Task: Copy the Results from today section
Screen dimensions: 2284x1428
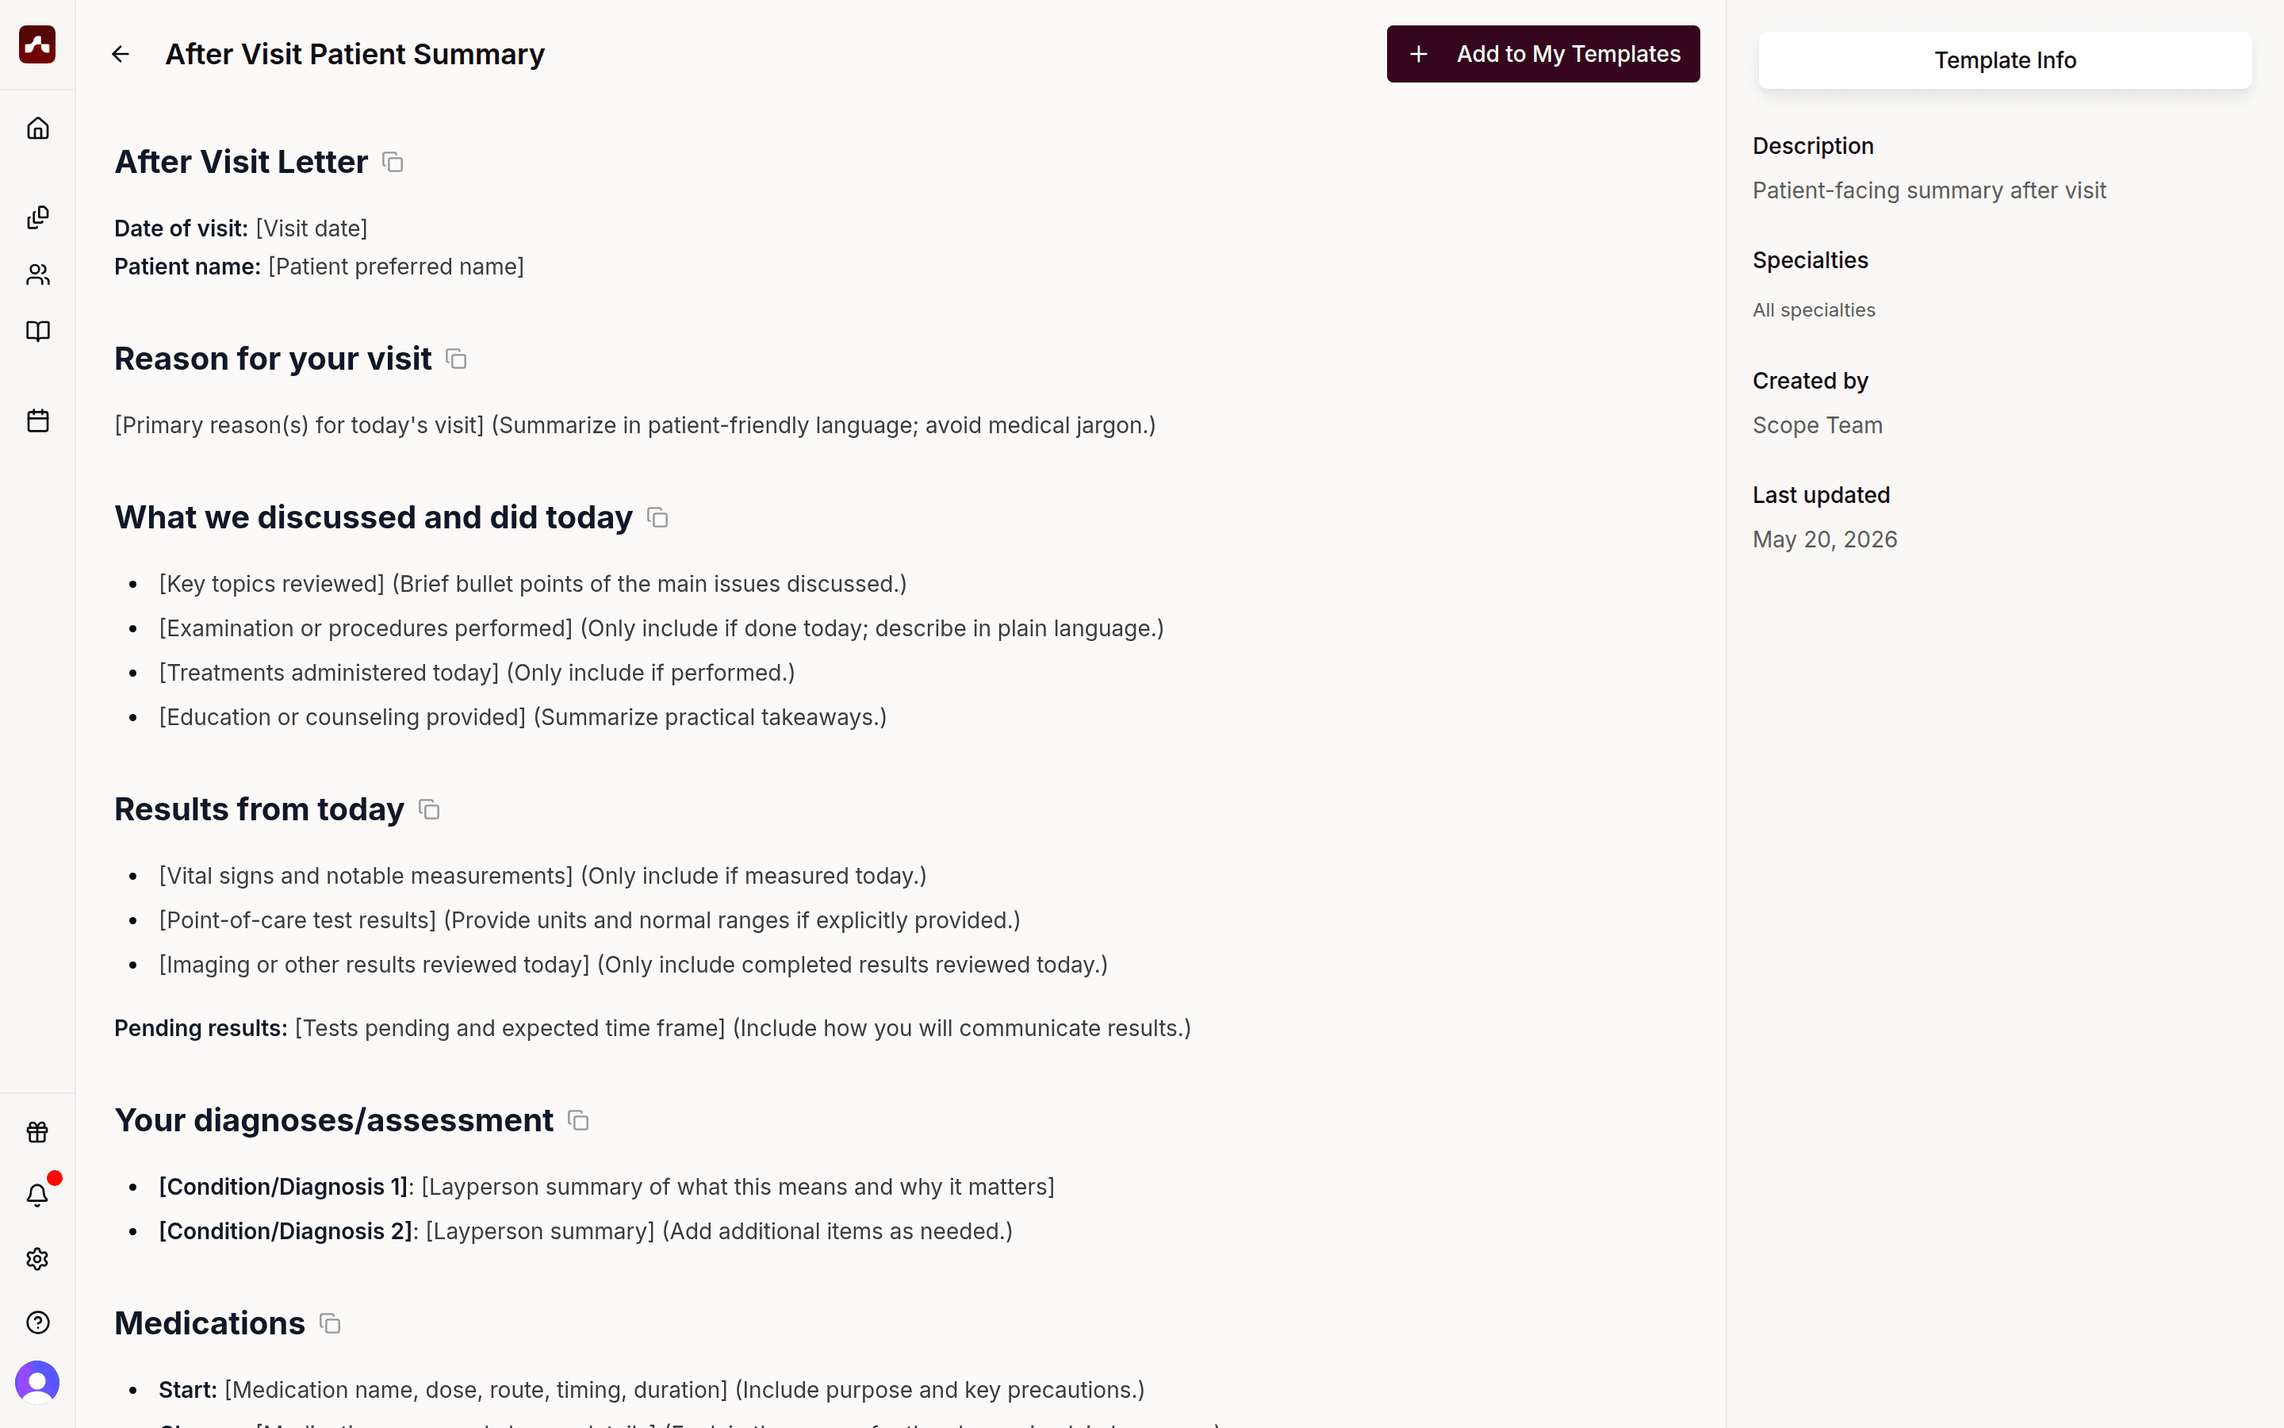Action: click(x=429, y=809)
